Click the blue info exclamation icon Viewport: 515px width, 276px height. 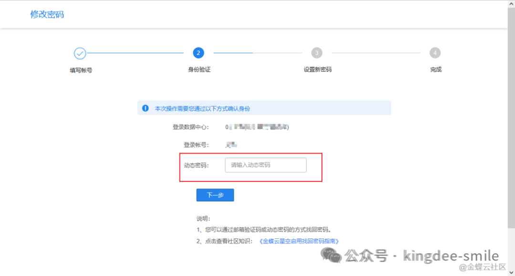click(145, 108)
